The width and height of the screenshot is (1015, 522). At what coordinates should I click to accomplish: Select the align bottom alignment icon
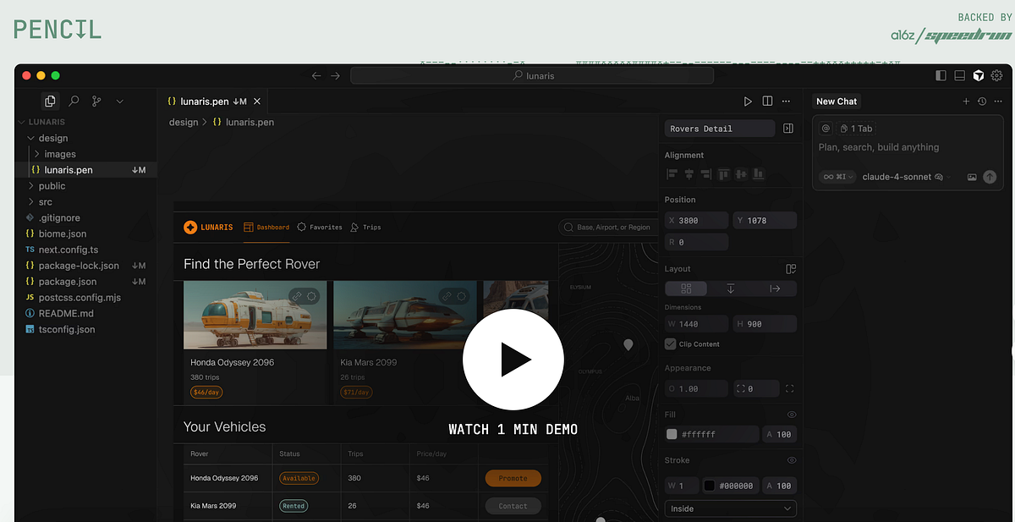(x=760, y=174)
